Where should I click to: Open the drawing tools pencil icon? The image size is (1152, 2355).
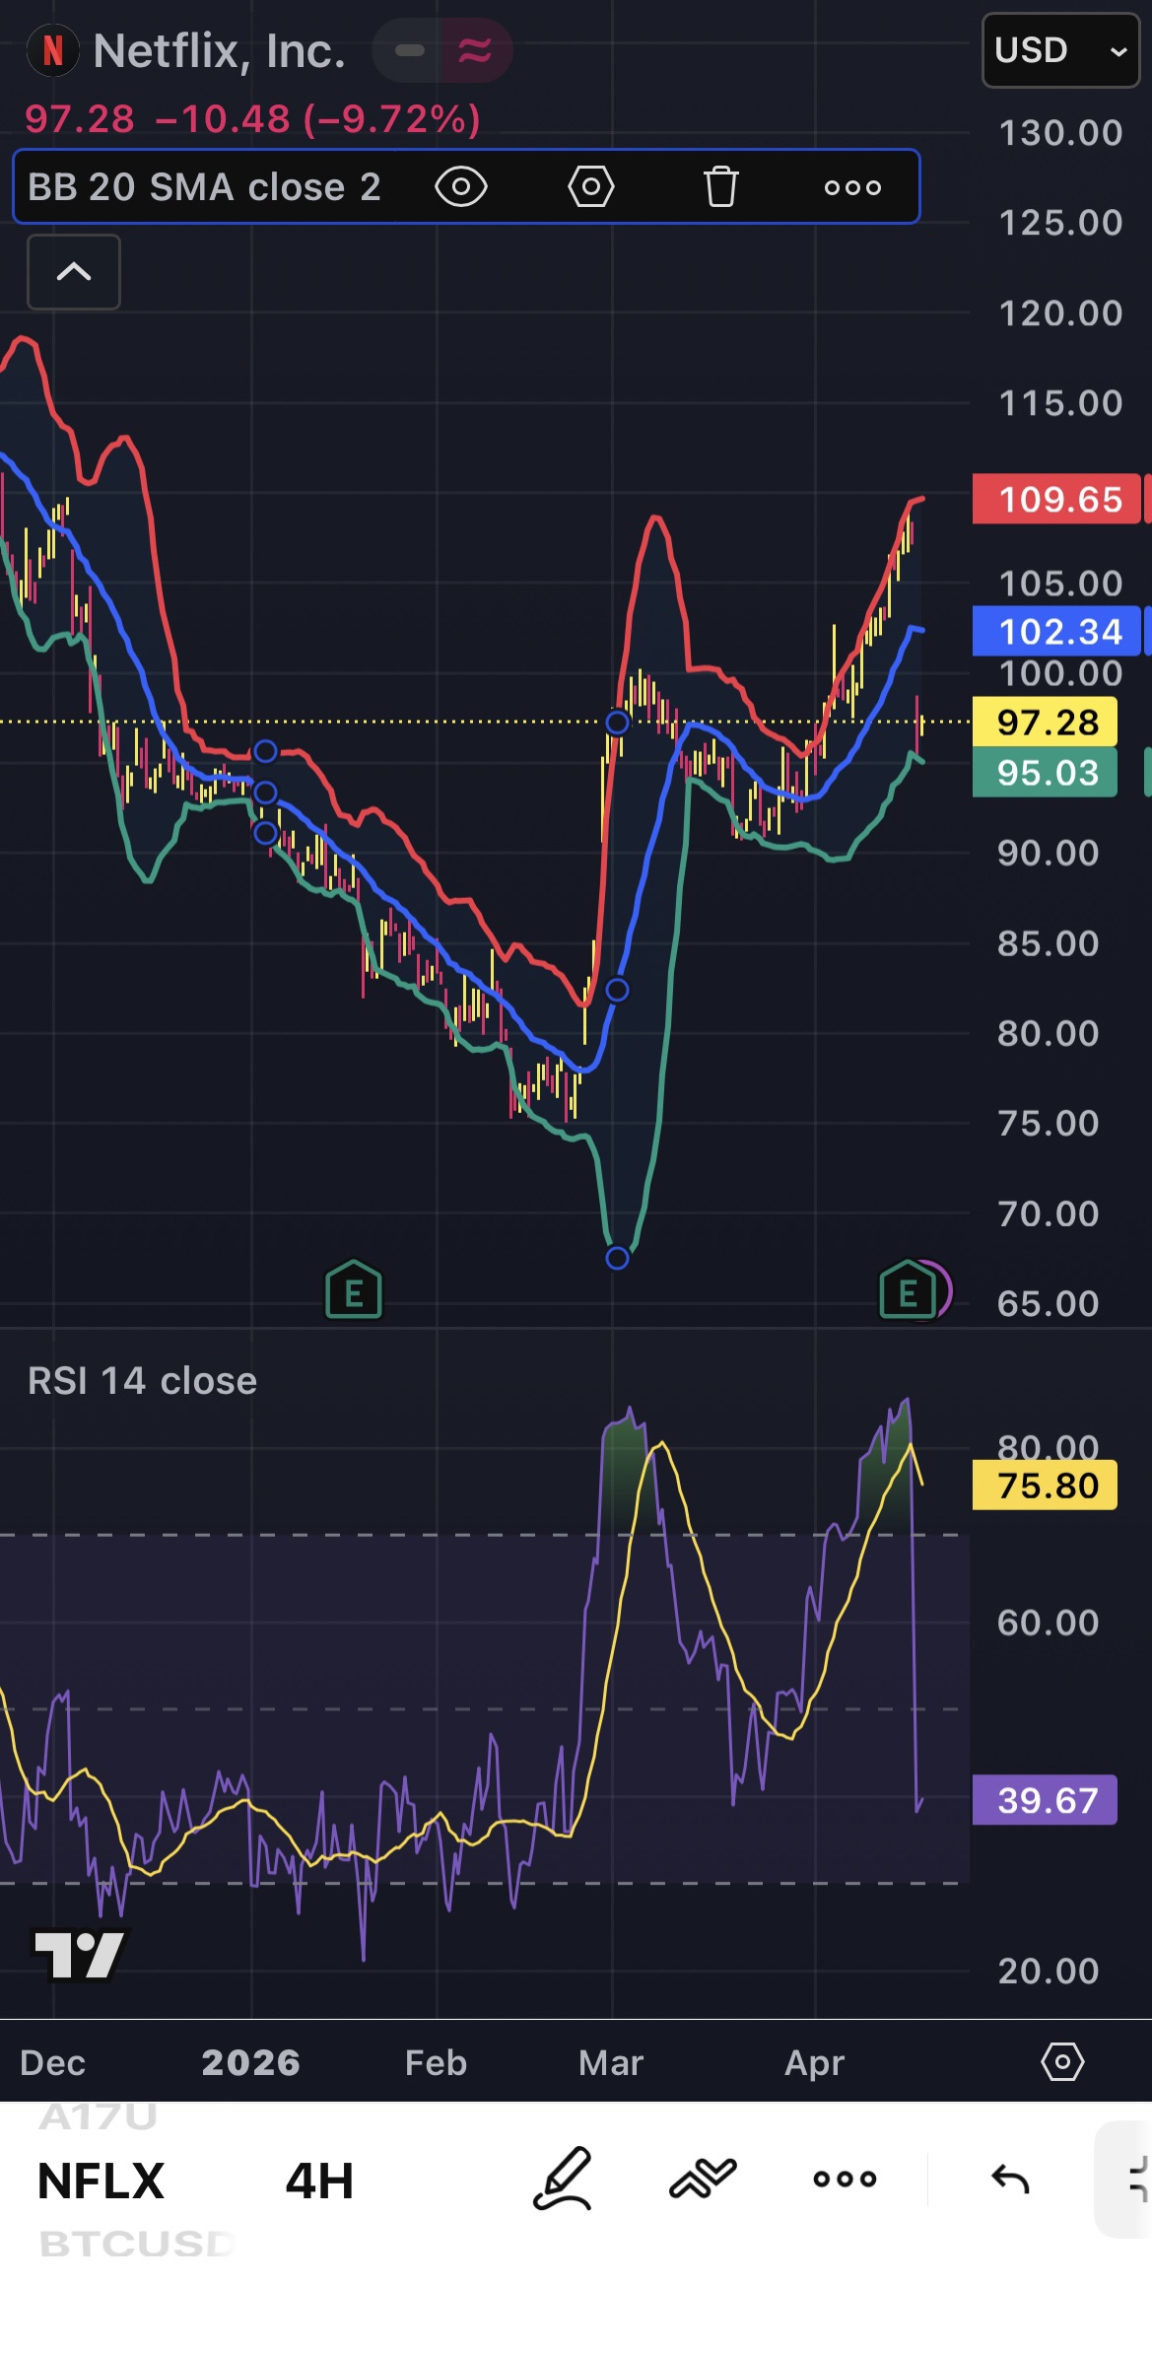(563, 2179)
